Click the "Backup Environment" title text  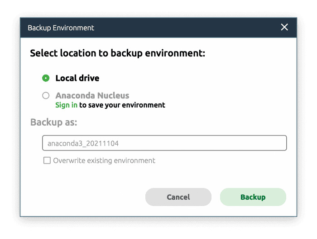(x=61, y=28)
